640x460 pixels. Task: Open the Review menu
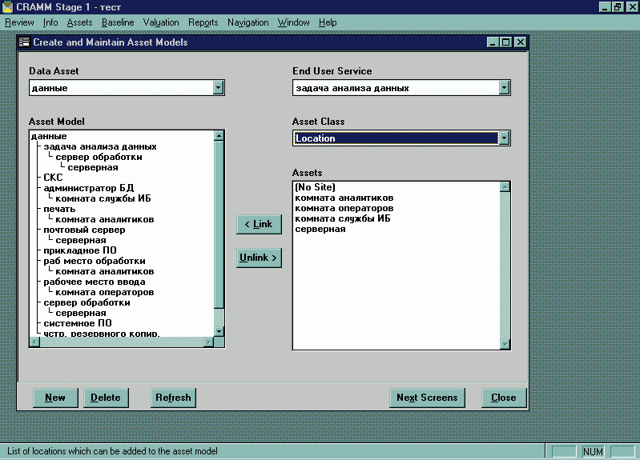point(19,22)
